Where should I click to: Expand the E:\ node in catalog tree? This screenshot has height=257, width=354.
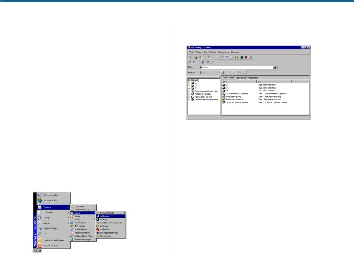189,88
